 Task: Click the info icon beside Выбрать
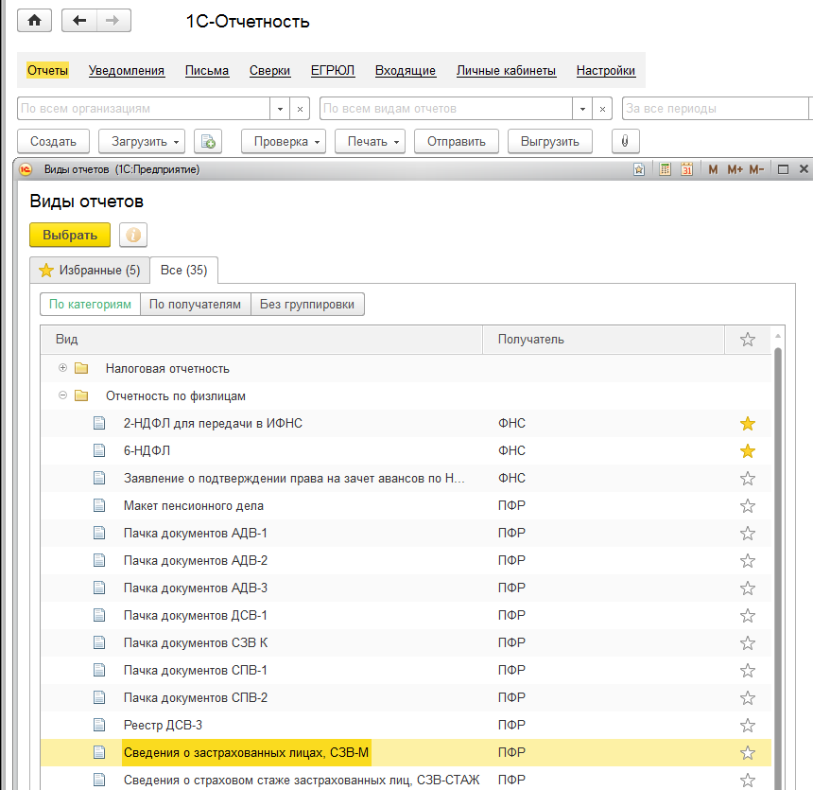pyautogui.click(x=133, y=235)
